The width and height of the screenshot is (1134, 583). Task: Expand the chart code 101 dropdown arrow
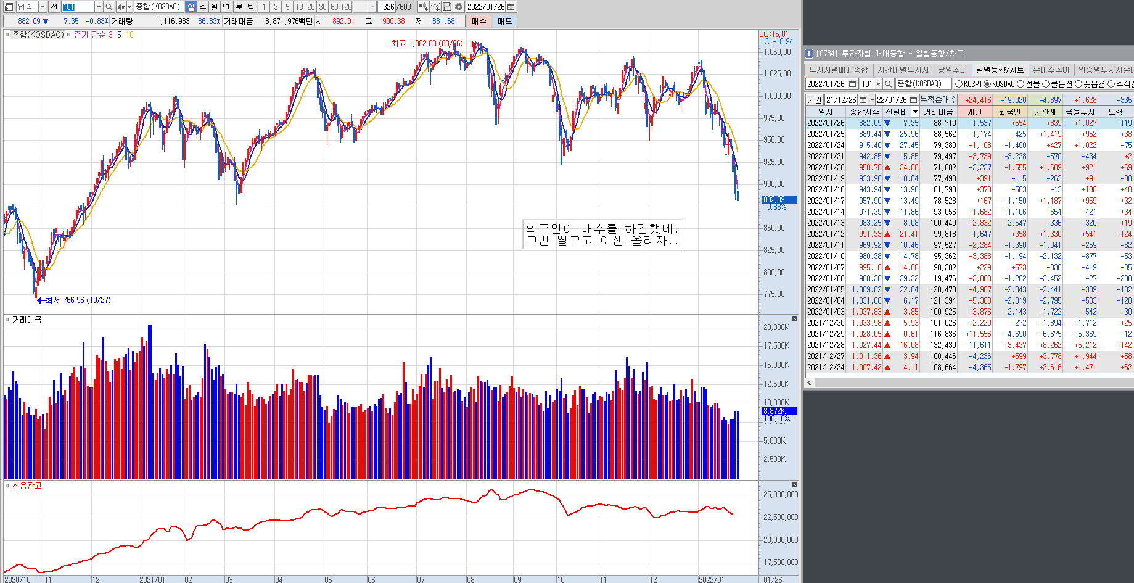click(x=99, y=7)
